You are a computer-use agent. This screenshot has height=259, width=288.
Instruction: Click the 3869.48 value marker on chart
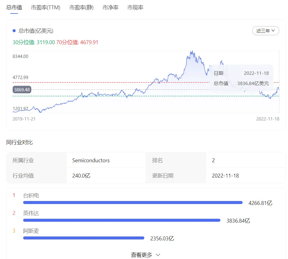pos(22,90)
